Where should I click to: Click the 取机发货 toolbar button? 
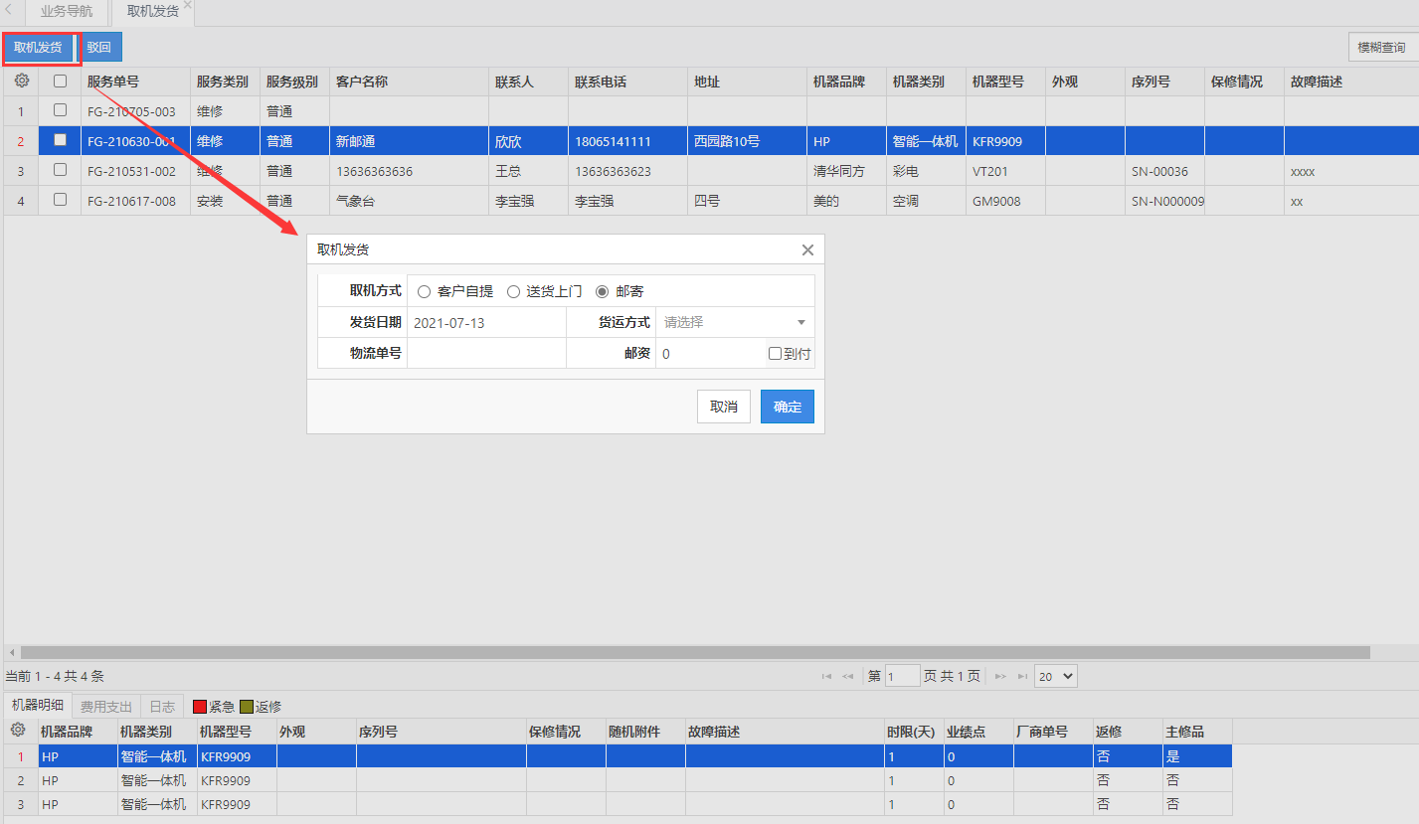(x=38, y=47)
